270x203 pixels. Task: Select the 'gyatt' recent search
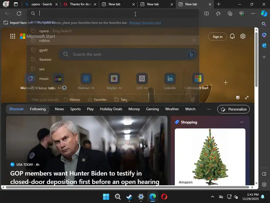click(x=113, y=50)
